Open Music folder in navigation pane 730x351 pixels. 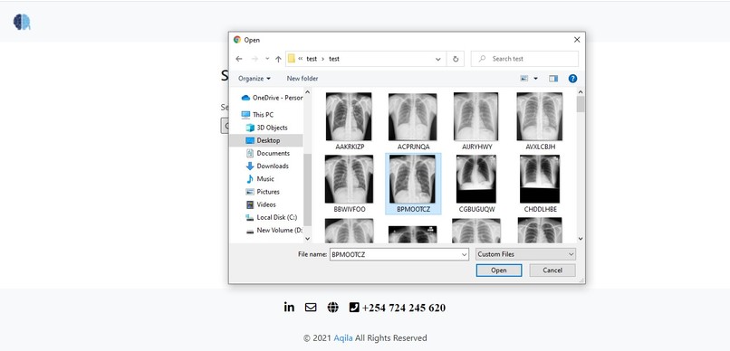coord(260,179)
